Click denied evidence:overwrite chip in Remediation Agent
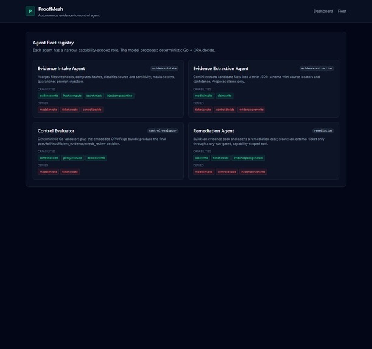Screen dimensions: 372x349 pos(253,172)
